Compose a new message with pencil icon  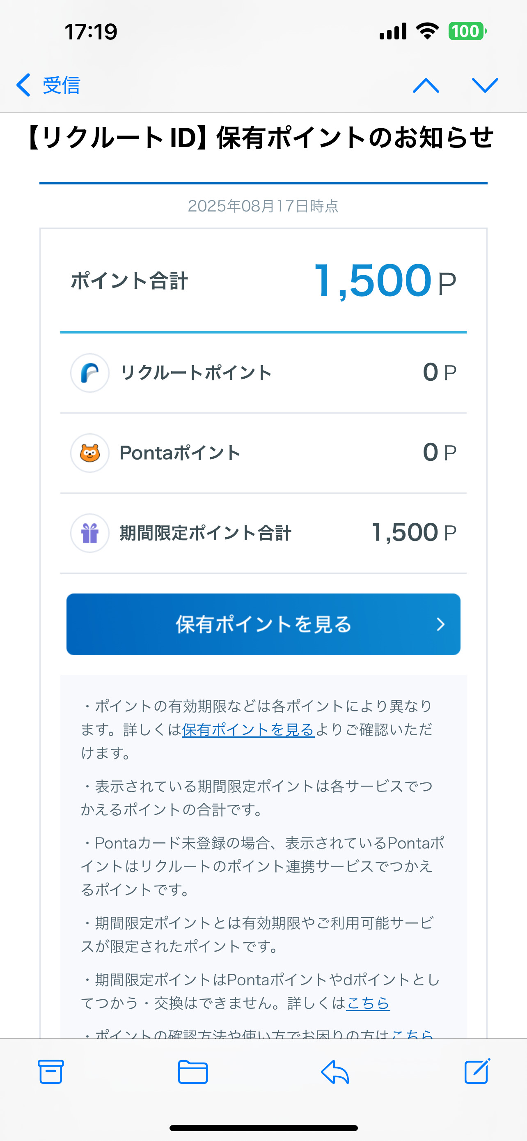(477, 1071)
